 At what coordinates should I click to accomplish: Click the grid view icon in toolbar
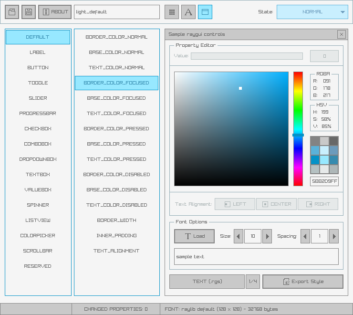pos(172,12)
